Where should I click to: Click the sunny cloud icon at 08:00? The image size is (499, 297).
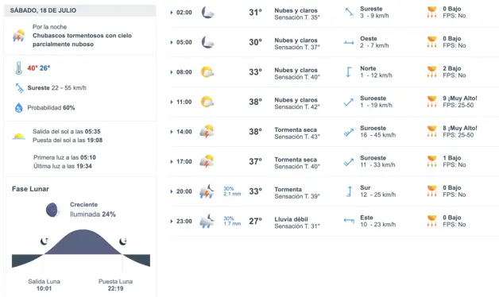207,72
